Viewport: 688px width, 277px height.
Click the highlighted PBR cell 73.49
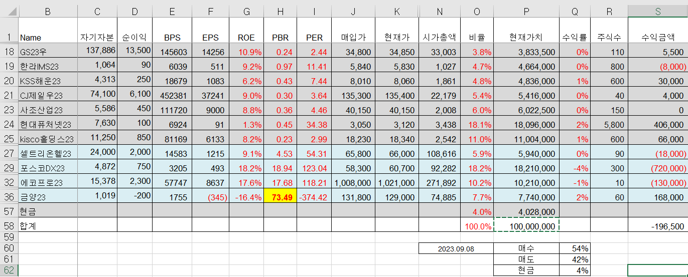click(x=280, y=196)
